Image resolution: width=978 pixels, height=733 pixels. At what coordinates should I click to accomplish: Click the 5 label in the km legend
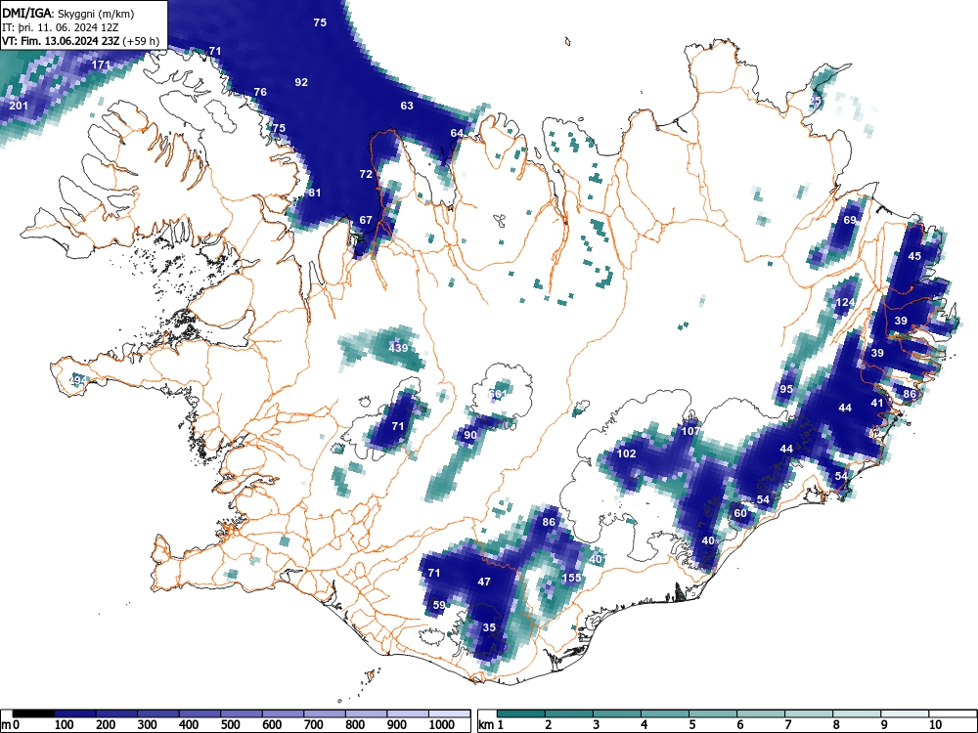coord(691,725)
